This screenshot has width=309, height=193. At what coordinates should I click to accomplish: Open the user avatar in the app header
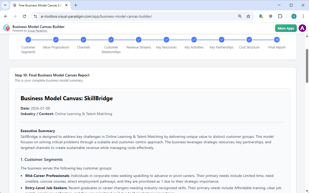coord(302,28)
